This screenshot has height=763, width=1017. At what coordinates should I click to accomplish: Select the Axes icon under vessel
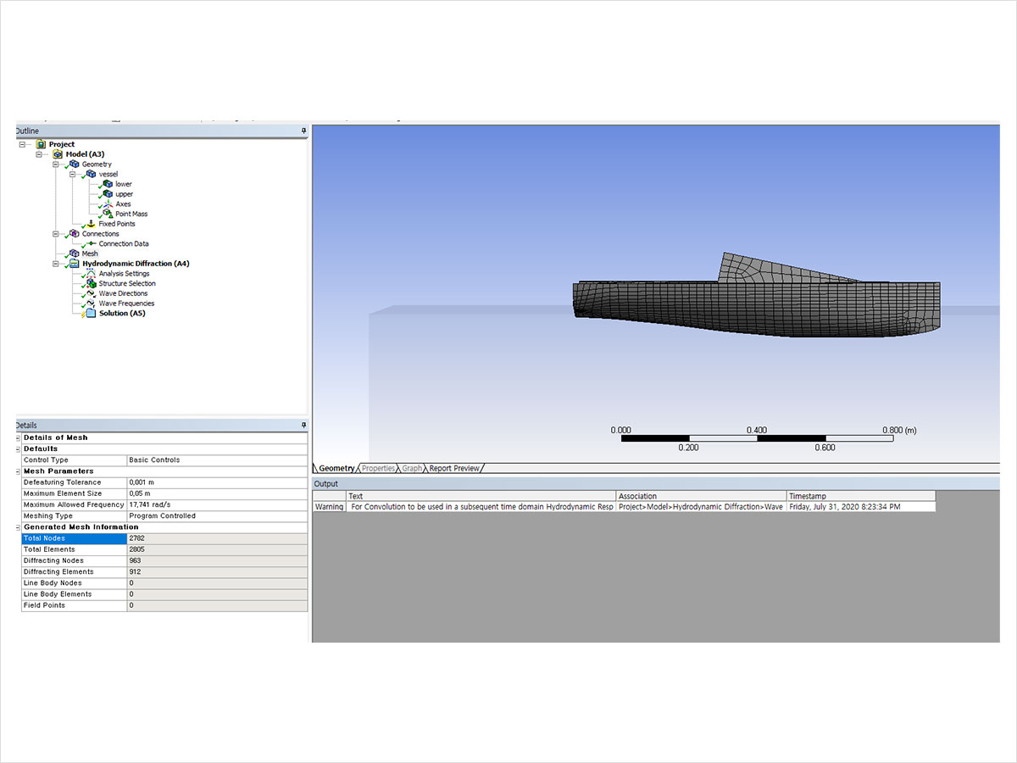(x=107, y=204)
